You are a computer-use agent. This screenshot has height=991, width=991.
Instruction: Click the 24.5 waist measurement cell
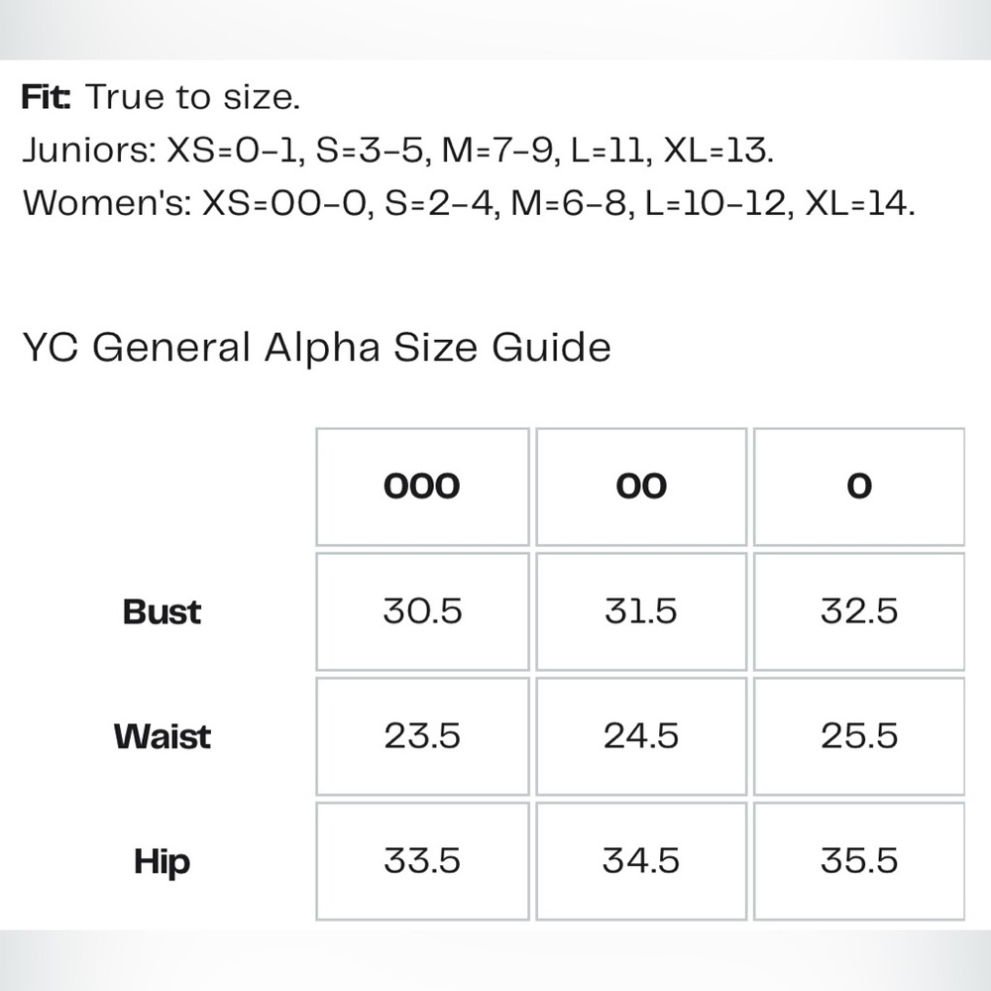(641, 736)
